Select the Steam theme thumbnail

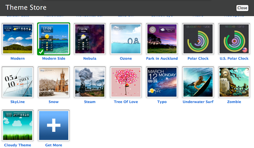coord(90,82)
